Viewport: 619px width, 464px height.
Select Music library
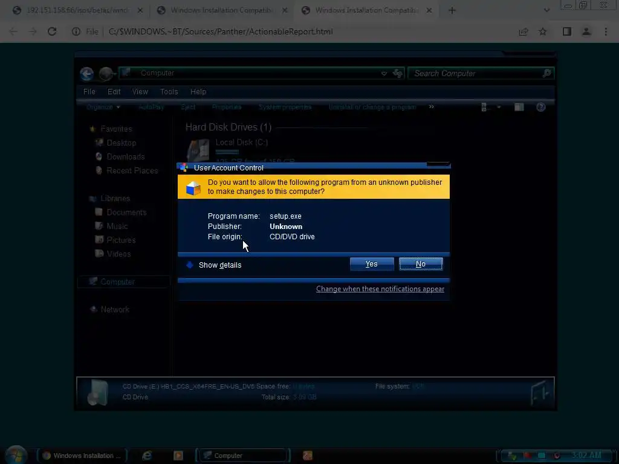click(112, 226)
